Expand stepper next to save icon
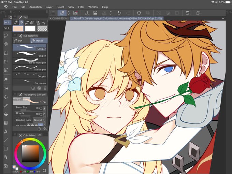Viewport: 232px width, 174px height. [x=111, y=13]
